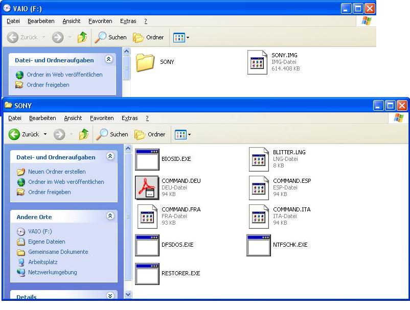Image resolution: width=410 pixels, height=310 pixels.
Task: Click the Forward arrow in VAIO (F:) window
Action: pyautogui.click(x=58, y=37)
